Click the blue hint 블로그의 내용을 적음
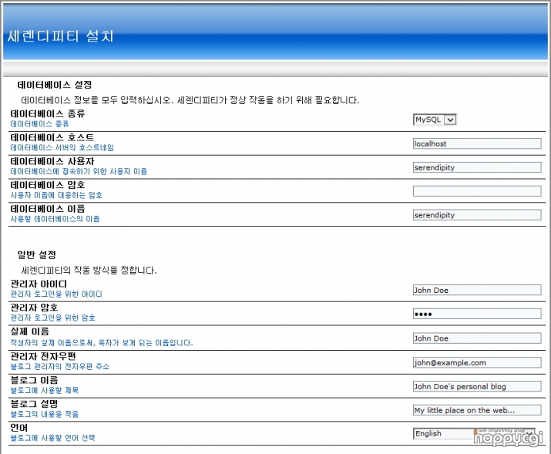The height and width of the screenshot is (454, 551). click(44, 414)
